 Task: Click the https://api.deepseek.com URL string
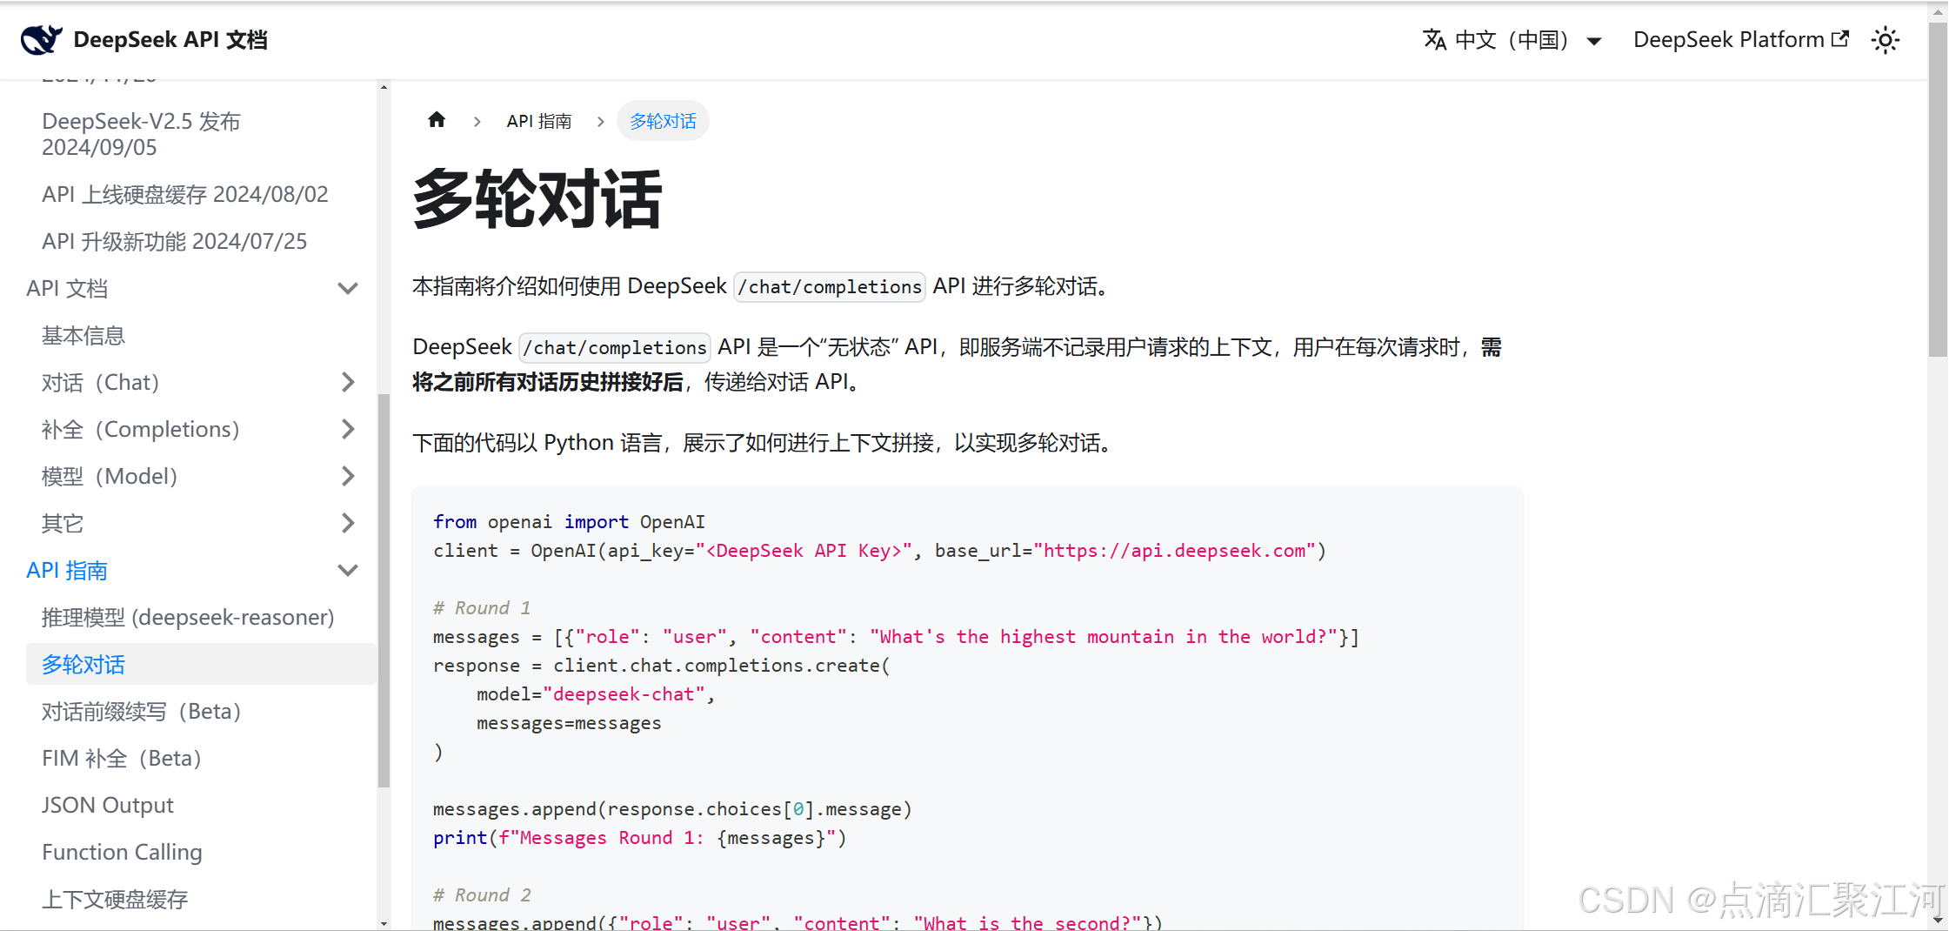pos(1174,550)
